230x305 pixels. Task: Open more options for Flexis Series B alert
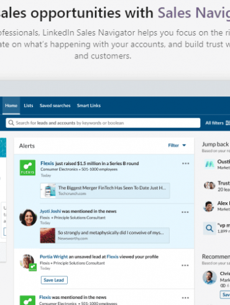click(x=185, y=164)
